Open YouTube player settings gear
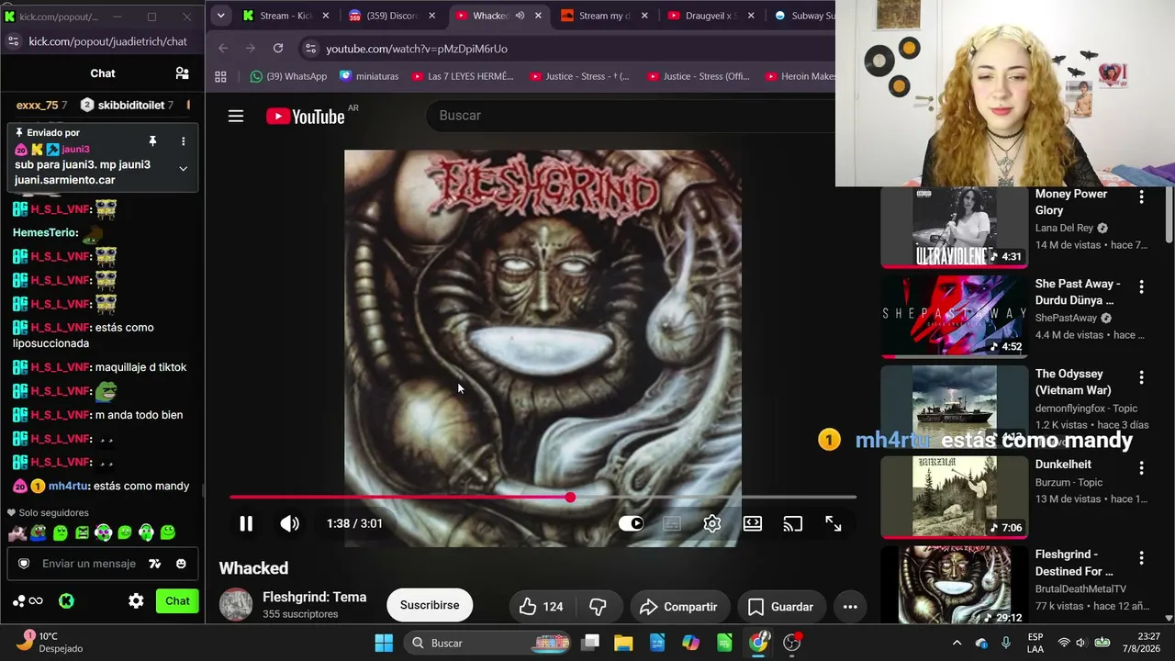 click(712, 523)
